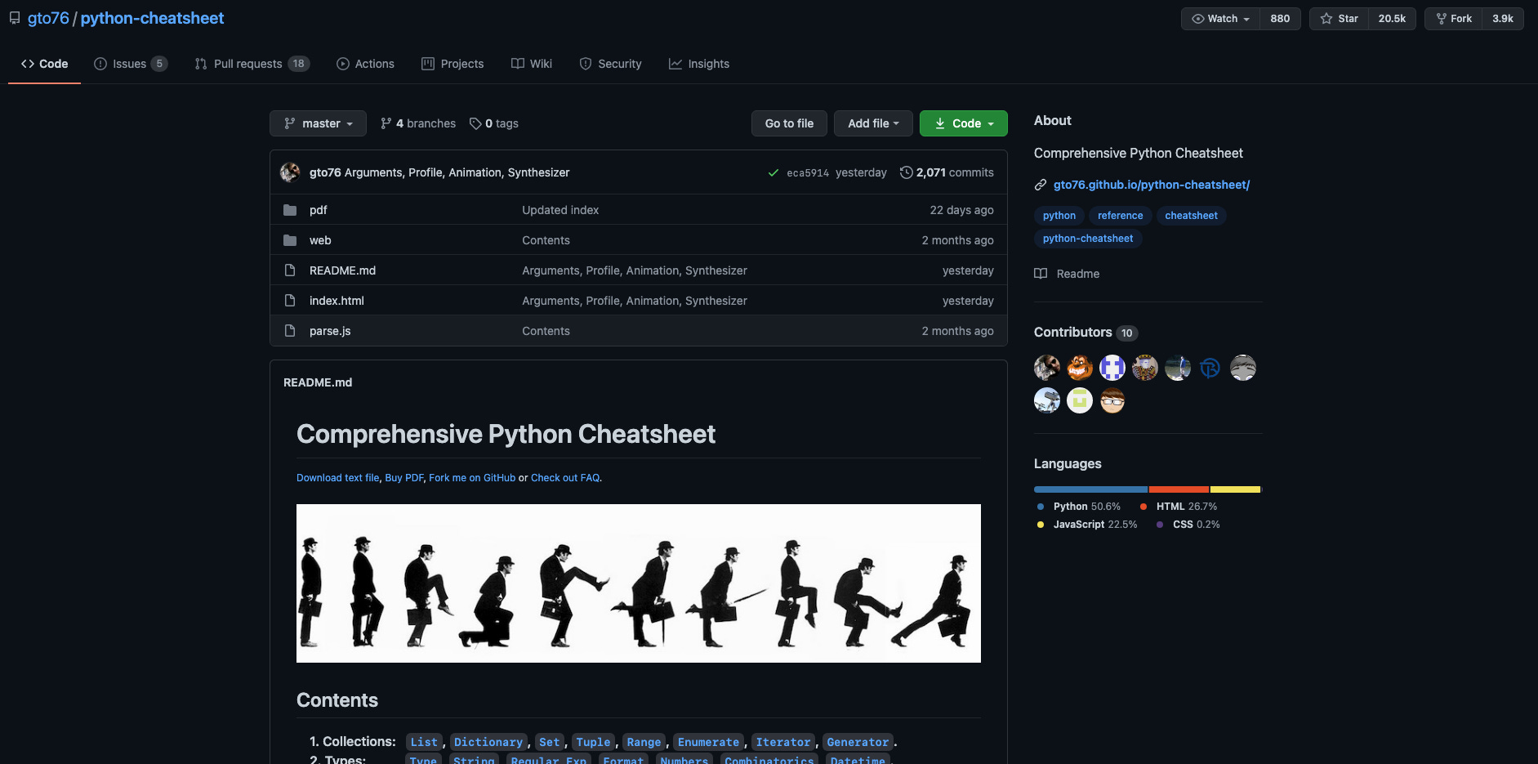1538x764 pixels.
Task: Open the green Code download dropdown
Action: (x=964, y=123)
